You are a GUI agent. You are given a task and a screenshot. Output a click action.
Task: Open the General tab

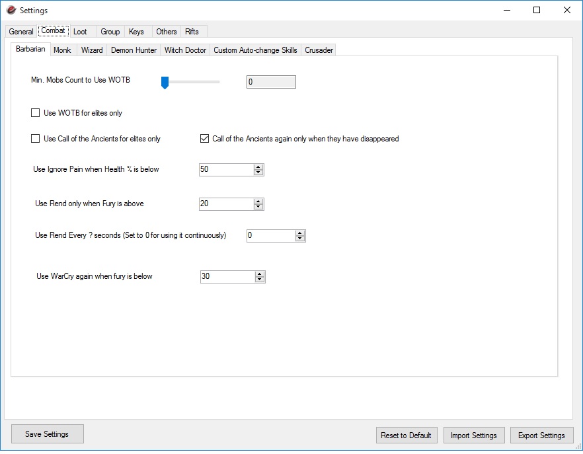21,32
